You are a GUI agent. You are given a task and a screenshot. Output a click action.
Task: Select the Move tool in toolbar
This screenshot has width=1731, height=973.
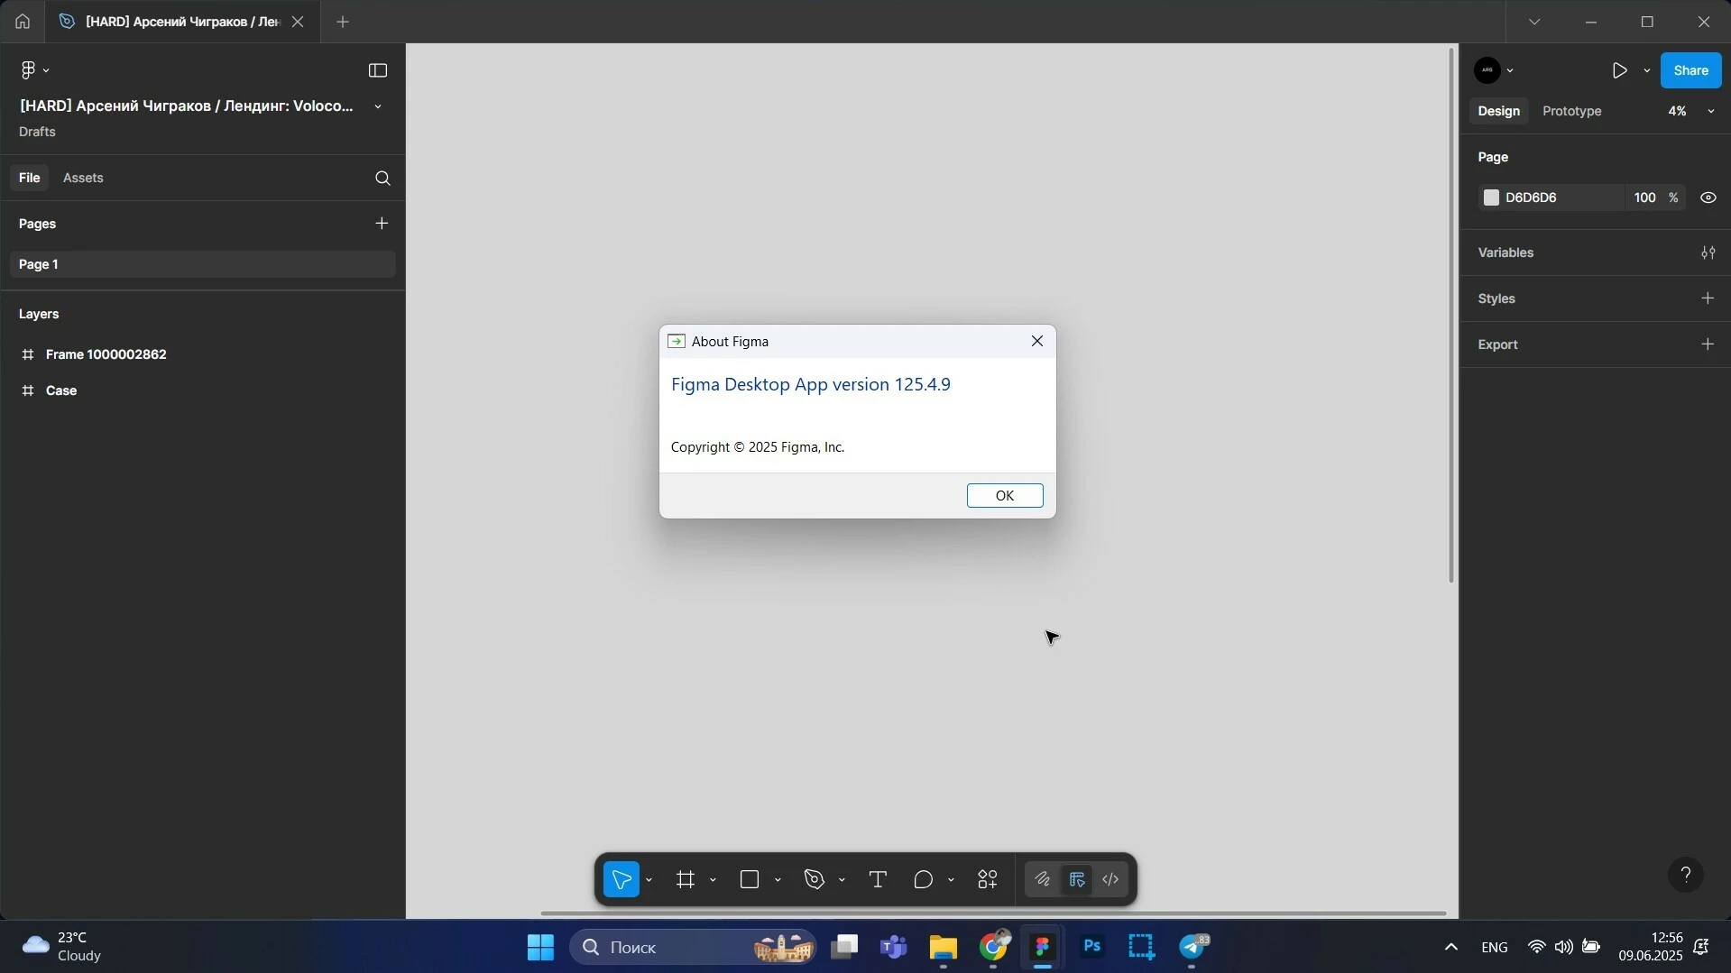pyautogui.click(x=622, y=879)
